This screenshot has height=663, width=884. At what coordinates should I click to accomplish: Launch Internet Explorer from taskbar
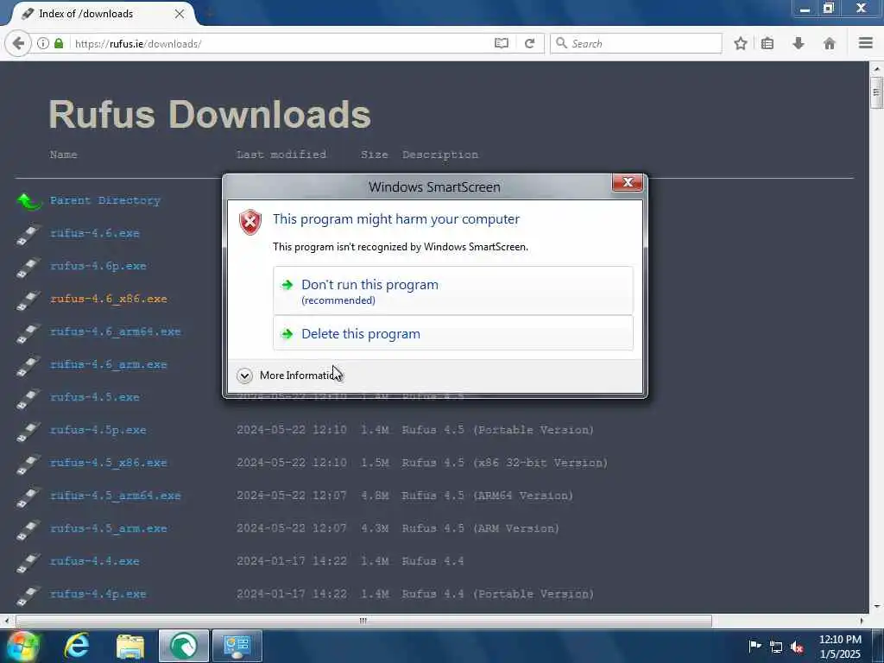pyautogui.click(x=77, y=646)
